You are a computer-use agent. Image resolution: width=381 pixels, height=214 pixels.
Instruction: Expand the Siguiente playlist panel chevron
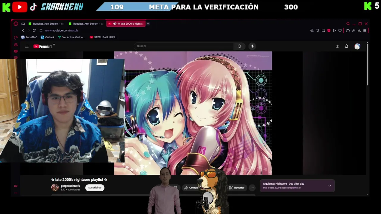330,186
